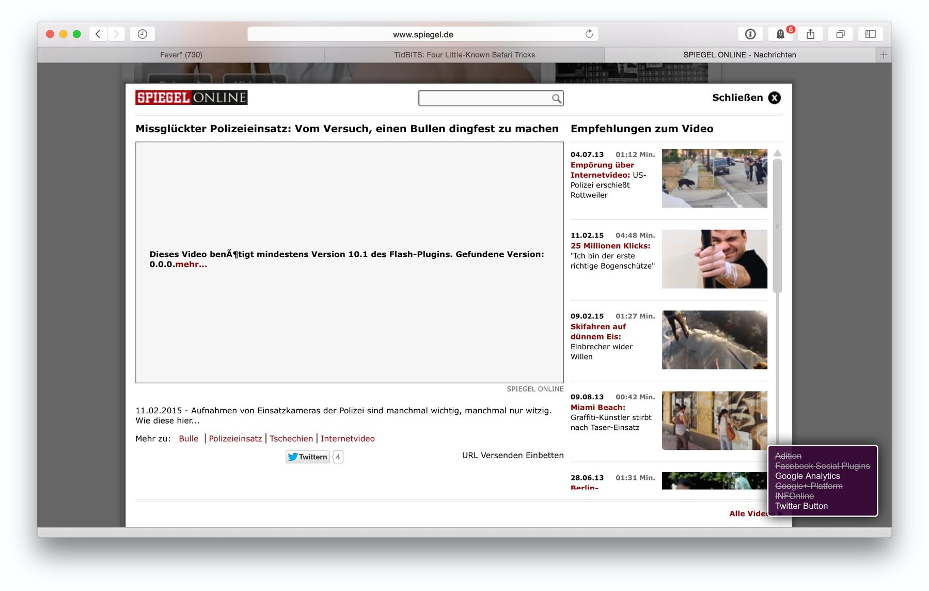
Task: Click the Share toolbar icon
Action: point(810,34)
